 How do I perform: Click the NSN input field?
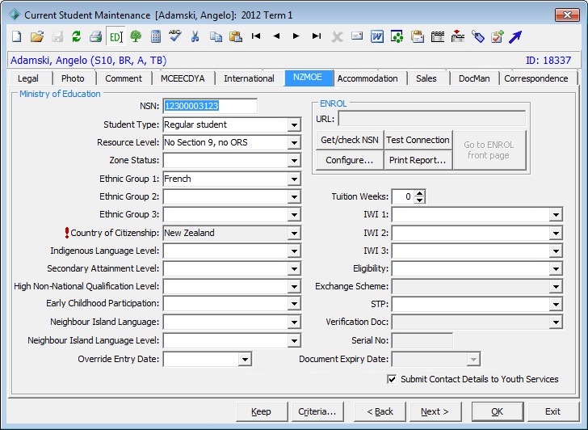coord(210,106)
